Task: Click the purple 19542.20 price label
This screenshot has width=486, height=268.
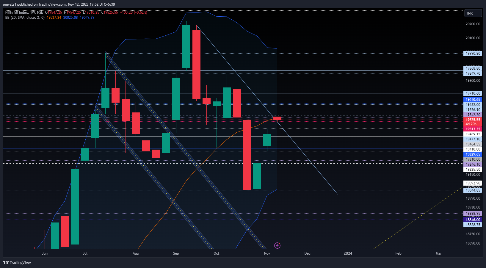Action: point(473,115)
